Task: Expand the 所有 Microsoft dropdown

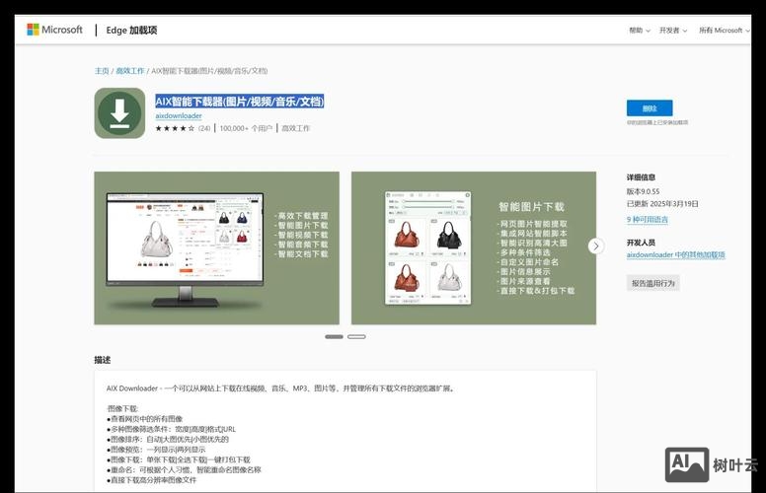Action: coord(724,31)
